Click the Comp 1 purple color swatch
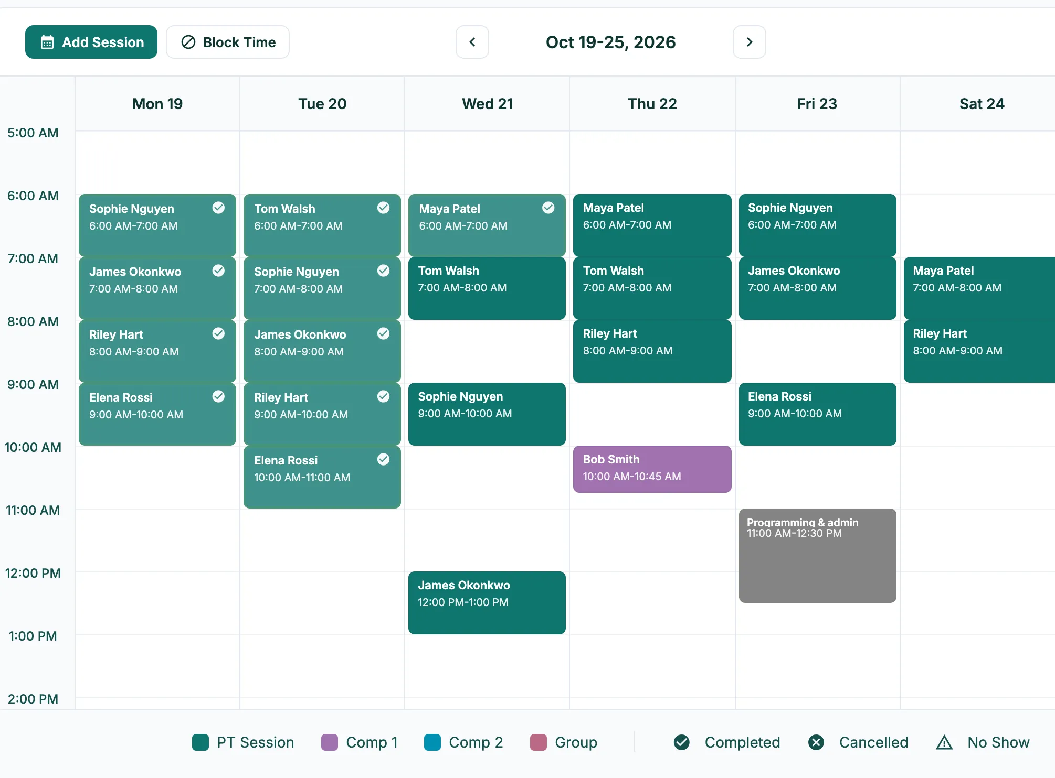Viewport: 1055px width, 778px height. (x=330, y=742)
